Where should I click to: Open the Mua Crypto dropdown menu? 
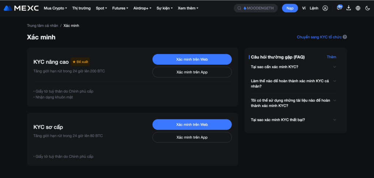pos(55,8)
